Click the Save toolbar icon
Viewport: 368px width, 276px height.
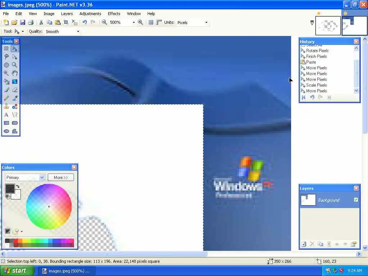pos(22,22)
